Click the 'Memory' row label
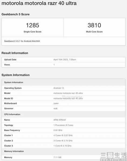 point(8,158)
